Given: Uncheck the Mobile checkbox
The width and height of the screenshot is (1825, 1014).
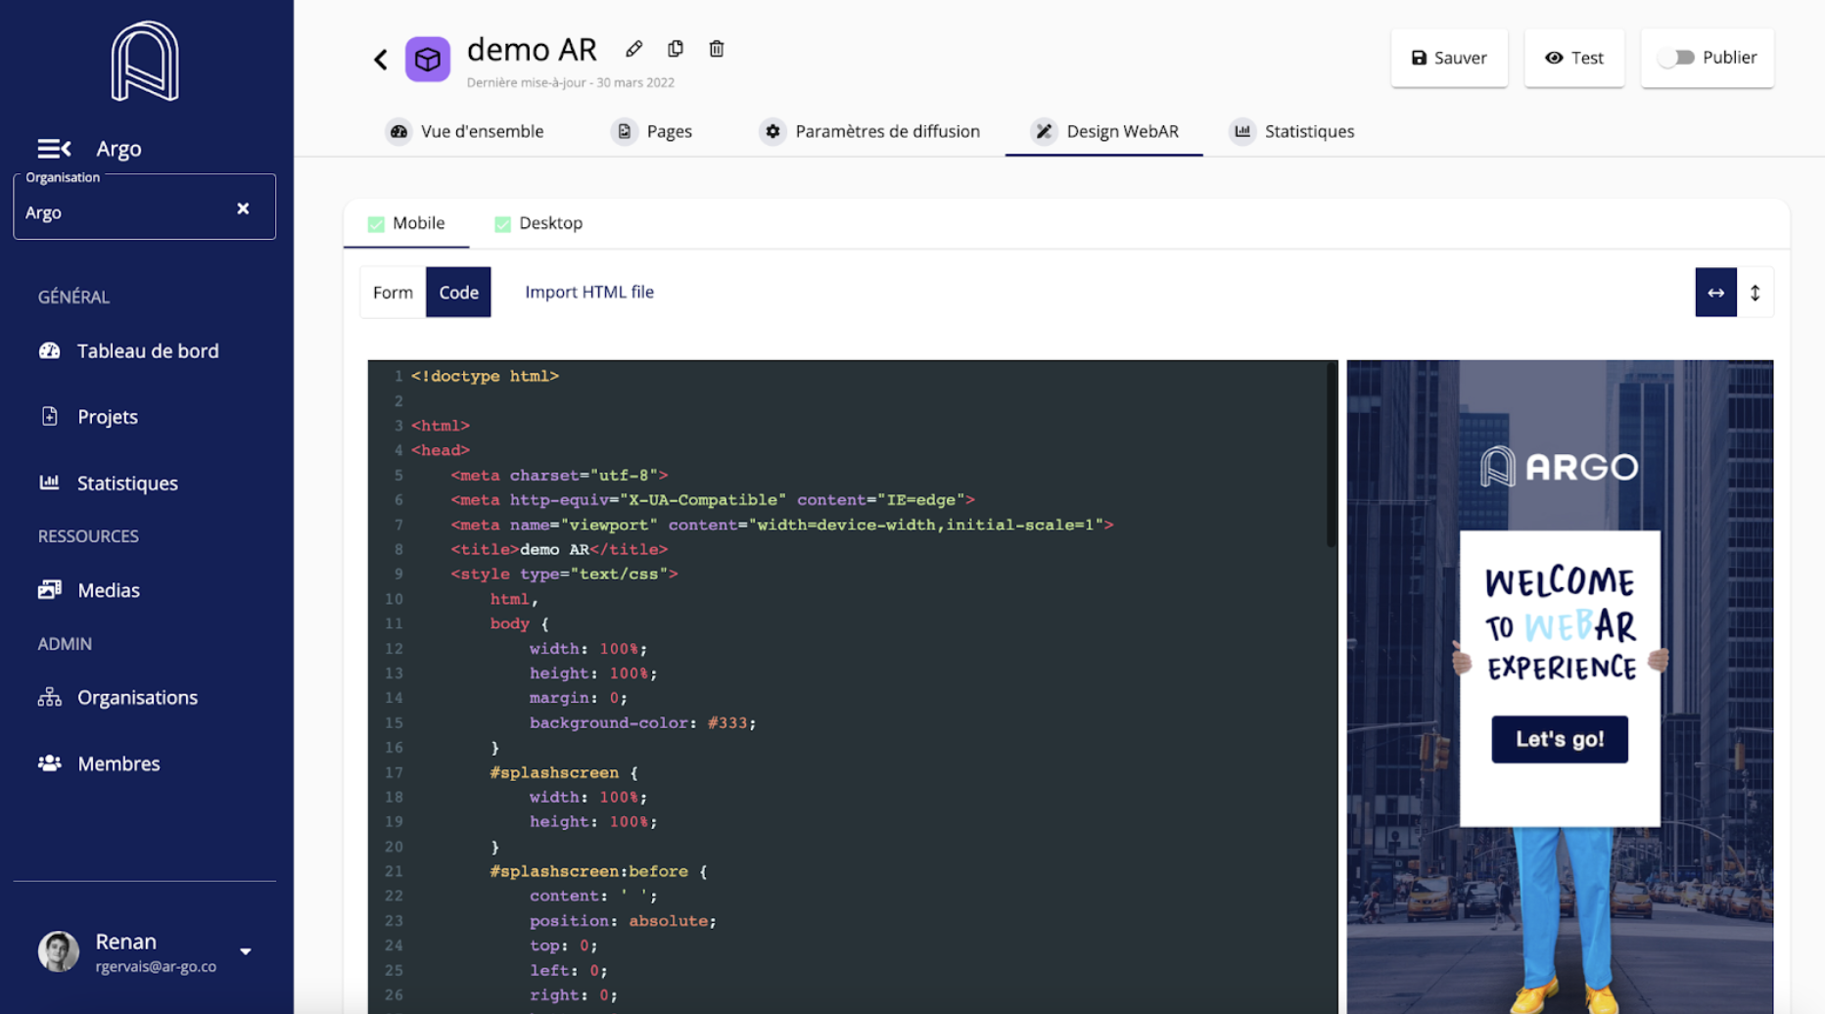Looking at the screenshot, I should click(x=376, y=224).
